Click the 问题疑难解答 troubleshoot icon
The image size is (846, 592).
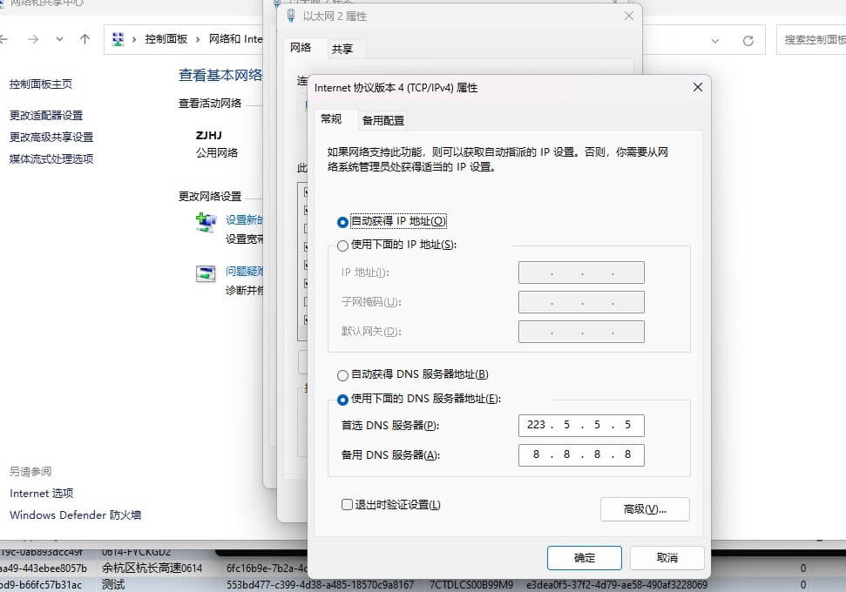pyautogui.click(x=206, y=273)
